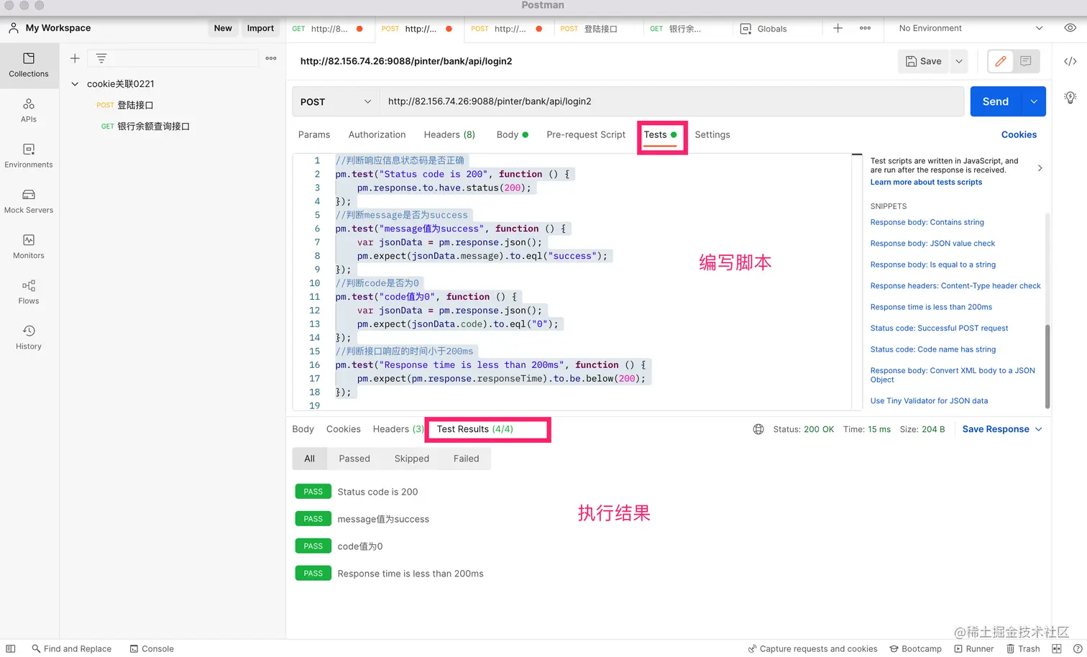Filter test results by Passed

point(354,459)
